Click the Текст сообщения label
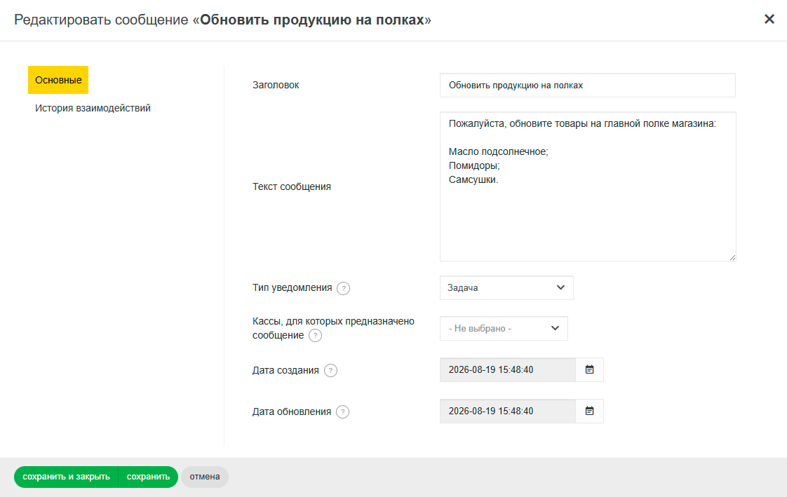 [292, 186]
